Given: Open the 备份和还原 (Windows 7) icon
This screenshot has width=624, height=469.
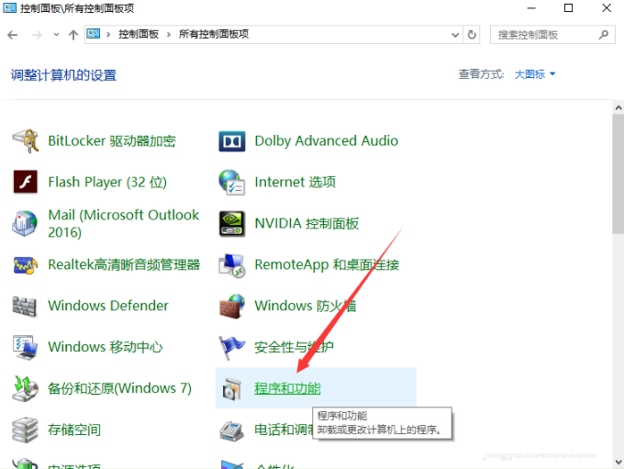Looking at the screenshot, I should click(25, 388).
